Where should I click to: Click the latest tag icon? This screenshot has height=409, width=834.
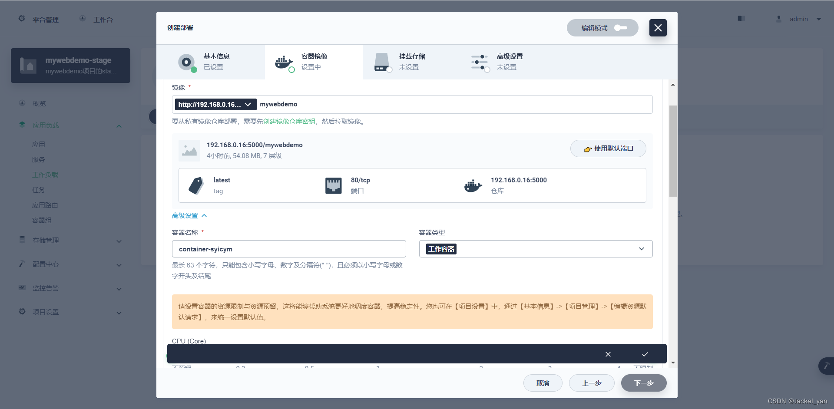196,185
